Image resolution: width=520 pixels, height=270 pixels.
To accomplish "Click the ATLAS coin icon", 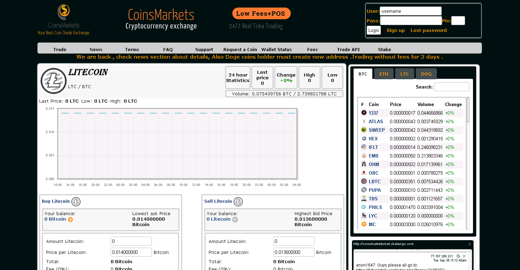I will [x=364, y=121].
